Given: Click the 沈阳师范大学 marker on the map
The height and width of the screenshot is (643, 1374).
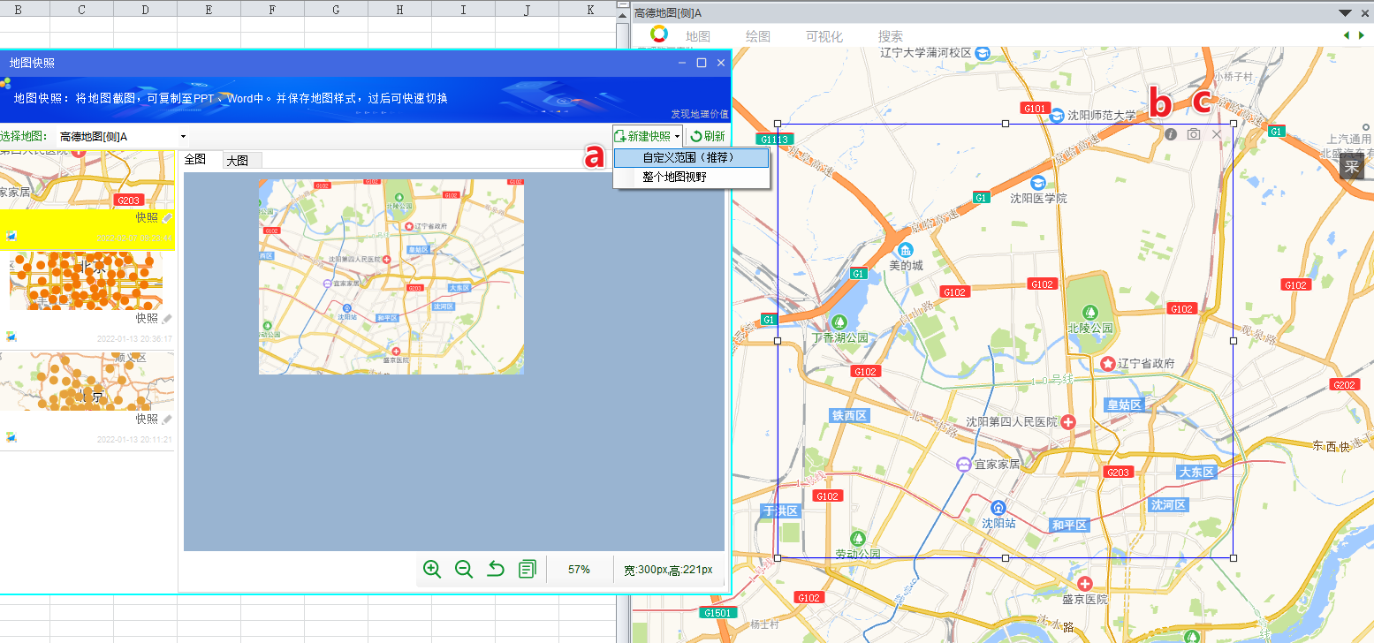Looking at the screenshot, I should pyautogui.click(x=1058, y=115).
